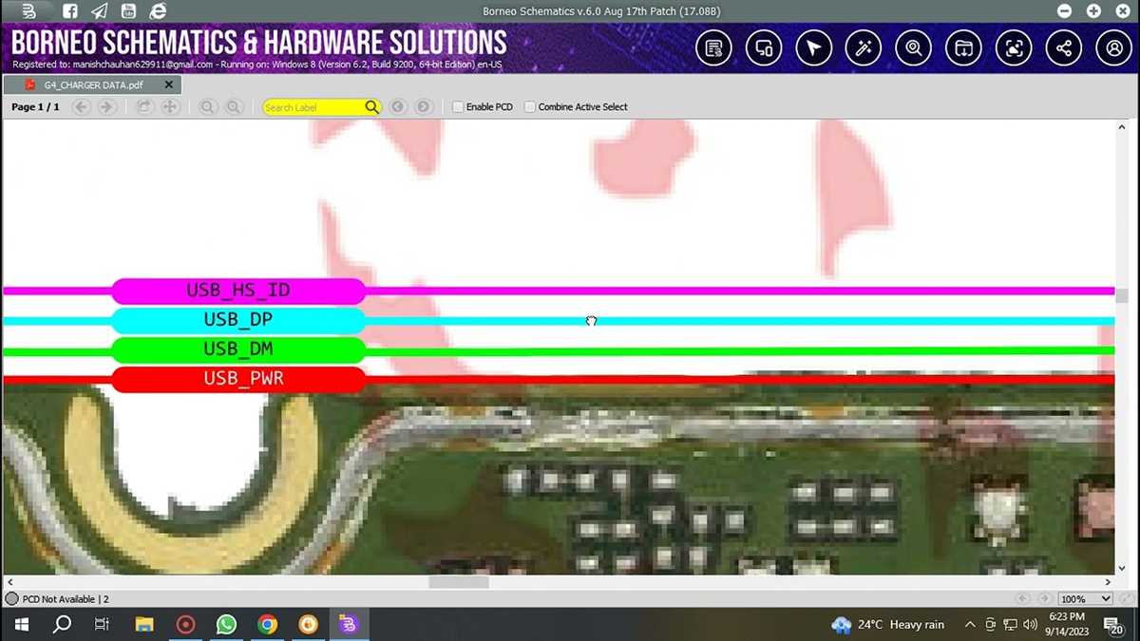Image resolution: width=1140 pixels, height=641 pixels.
Task: Take a screenshot with the capture icon
Action: click(1014, 47)
